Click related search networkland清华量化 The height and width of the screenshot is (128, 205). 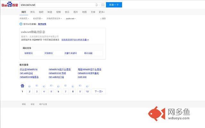pyautogui.click(x=88, y=73)
